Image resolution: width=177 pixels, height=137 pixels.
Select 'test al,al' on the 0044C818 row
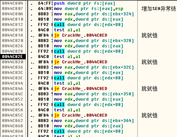point(67,30)
